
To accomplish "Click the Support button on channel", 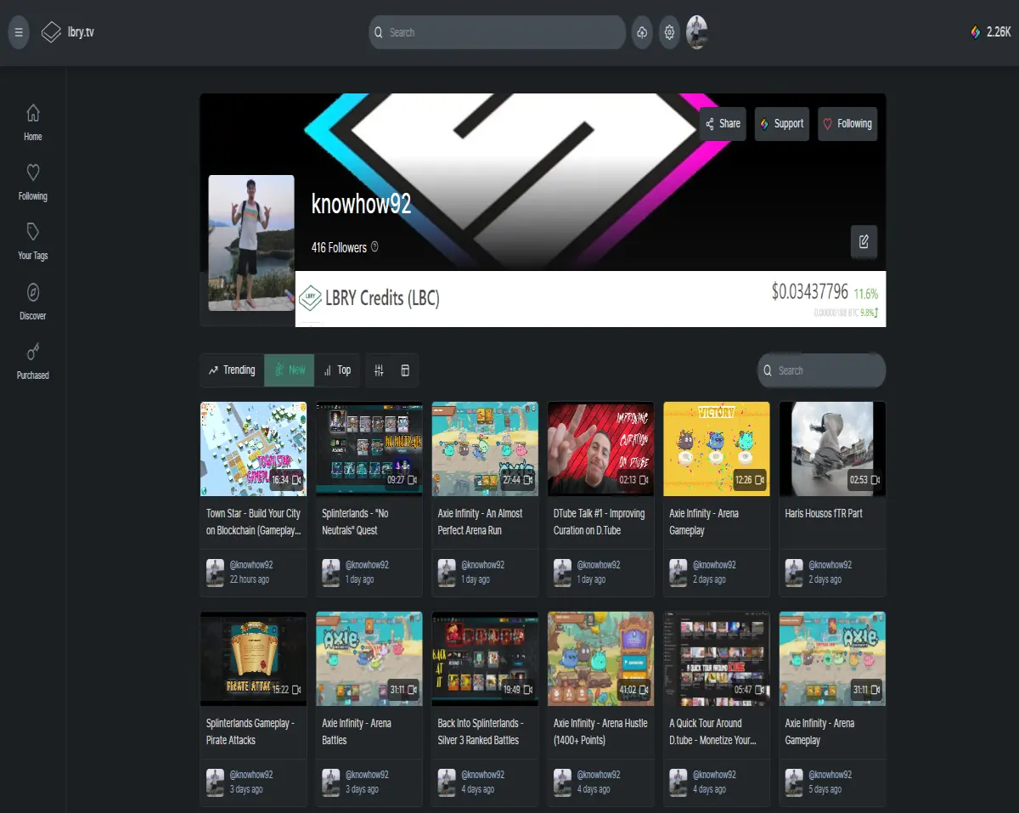I will coord(781,123).
